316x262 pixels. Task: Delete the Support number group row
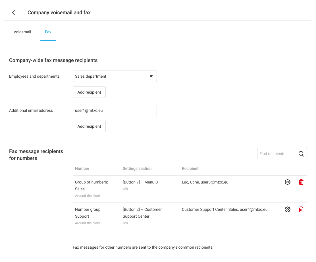pyautogui.click(x=301, y=209)
